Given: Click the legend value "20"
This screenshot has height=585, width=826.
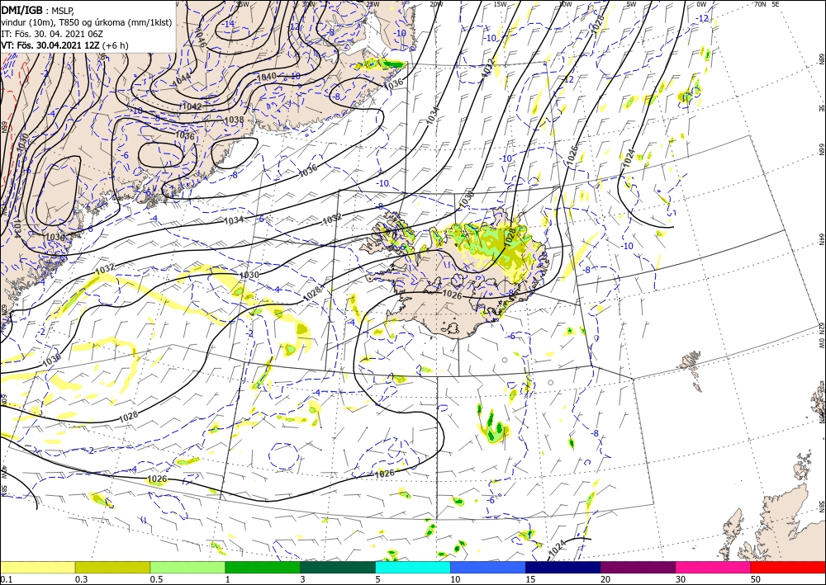Looking at the screenshot, I should click(x=605, y=579).
